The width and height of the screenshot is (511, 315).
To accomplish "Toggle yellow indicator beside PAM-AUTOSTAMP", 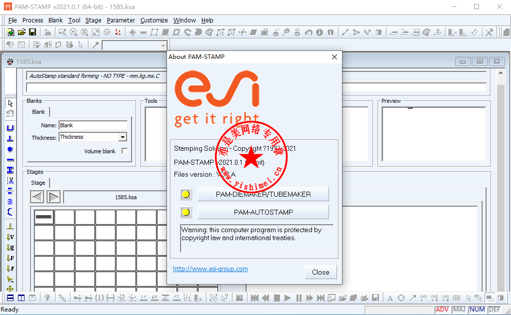I will 186,212.
